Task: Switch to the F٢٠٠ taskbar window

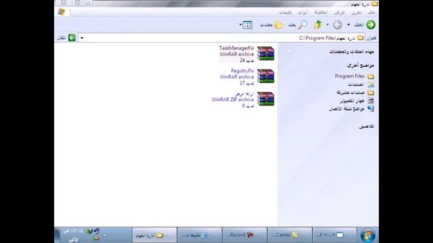Action: (x=334, y=235)
